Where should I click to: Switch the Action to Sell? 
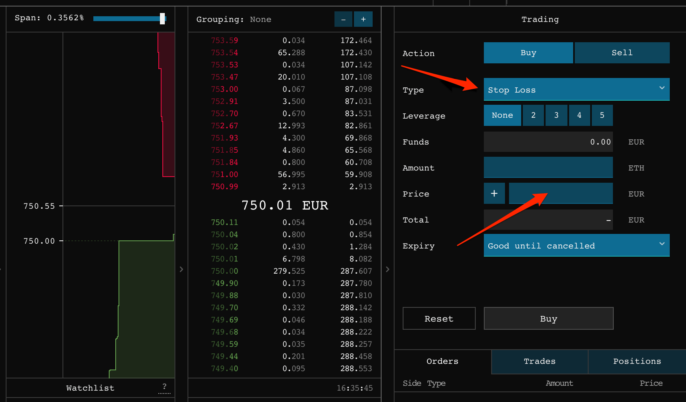[622, 52]
